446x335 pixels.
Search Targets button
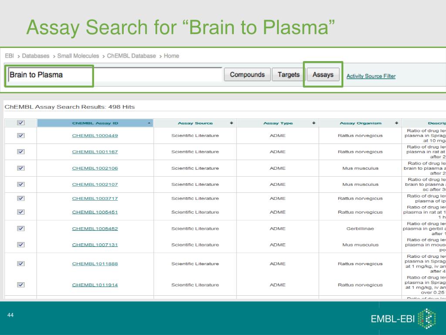(x=288, y=75)
